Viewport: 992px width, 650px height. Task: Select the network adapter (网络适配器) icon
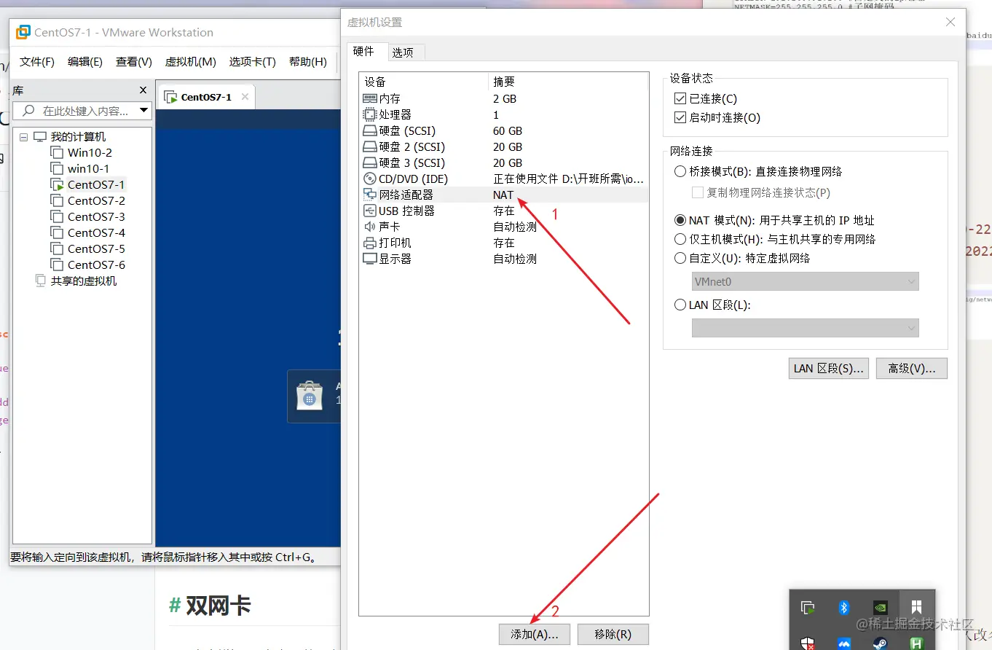[x=370, y=195]
